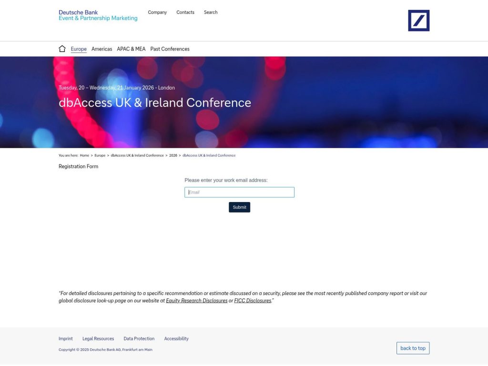Click the work email input field

click(x=239, y=192)
